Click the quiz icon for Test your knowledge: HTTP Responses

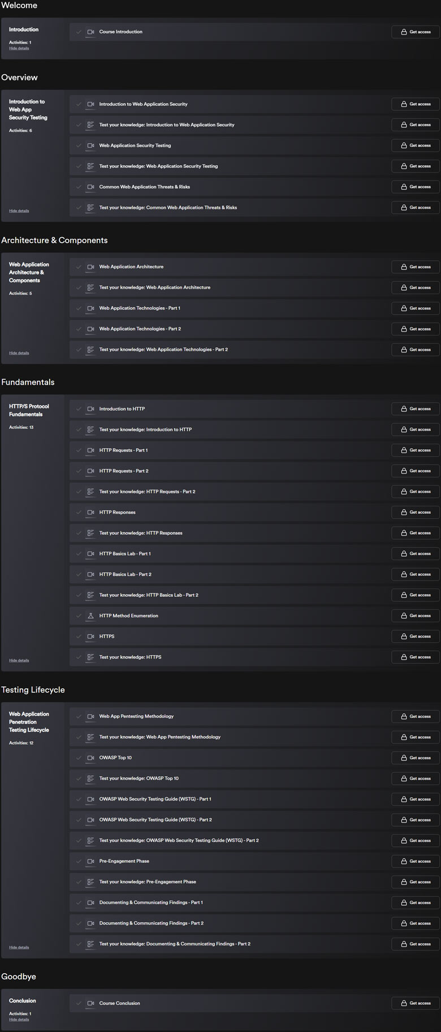pyautogui.click(x=90, y=533)
